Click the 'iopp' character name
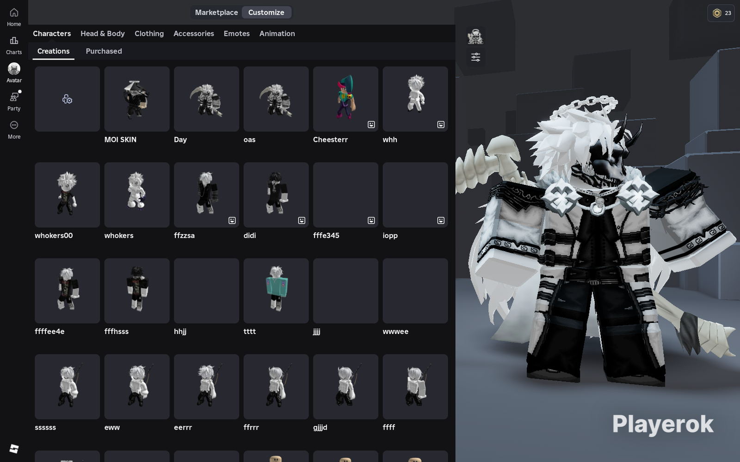Image resolution: width=740 pixels, height=462 pixels. point(390,236)
